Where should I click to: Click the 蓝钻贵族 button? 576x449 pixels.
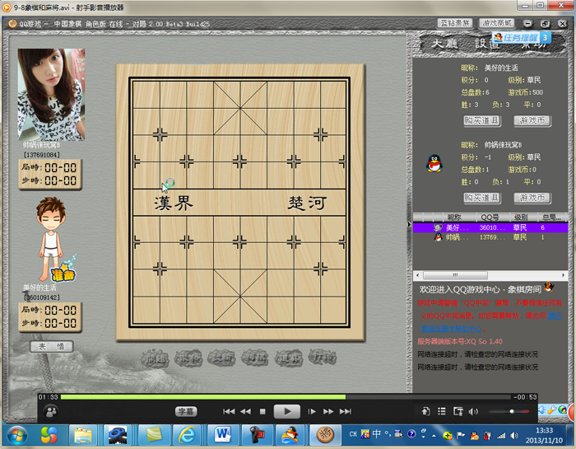click(455, 24)
